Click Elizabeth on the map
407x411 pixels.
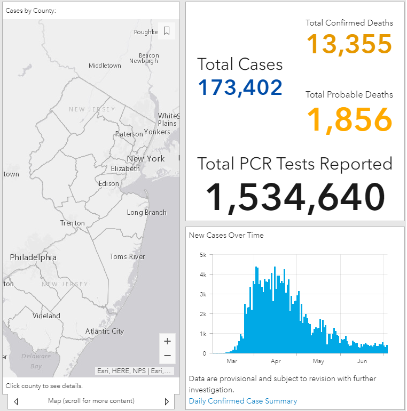pos(125,168)
